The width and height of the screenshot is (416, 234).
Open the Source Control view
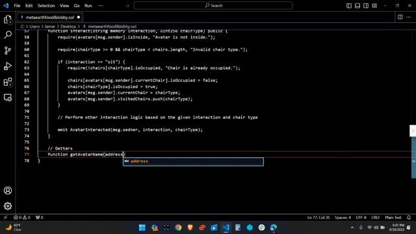(x=8, y=51)
